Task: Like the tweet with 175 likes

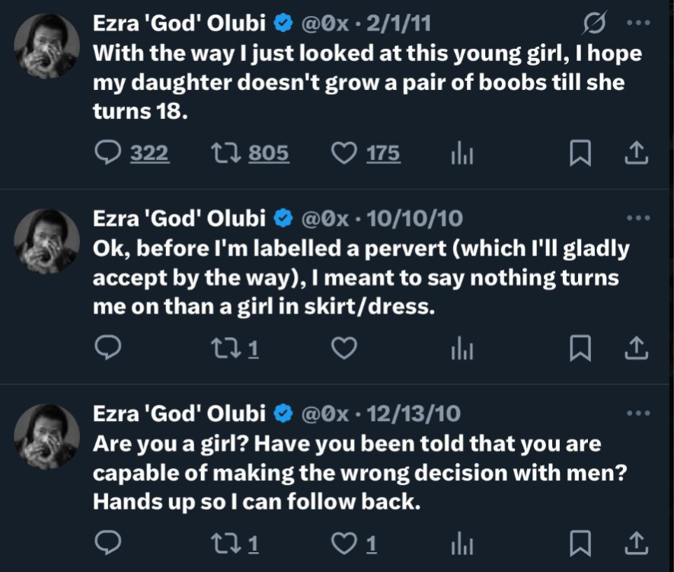Action: click(345, 153)
